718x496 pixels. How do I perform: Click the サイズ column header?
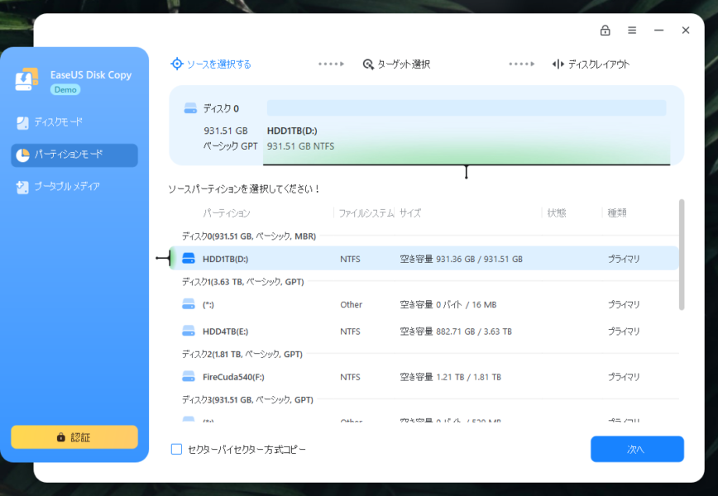click(x=409, y=213)
